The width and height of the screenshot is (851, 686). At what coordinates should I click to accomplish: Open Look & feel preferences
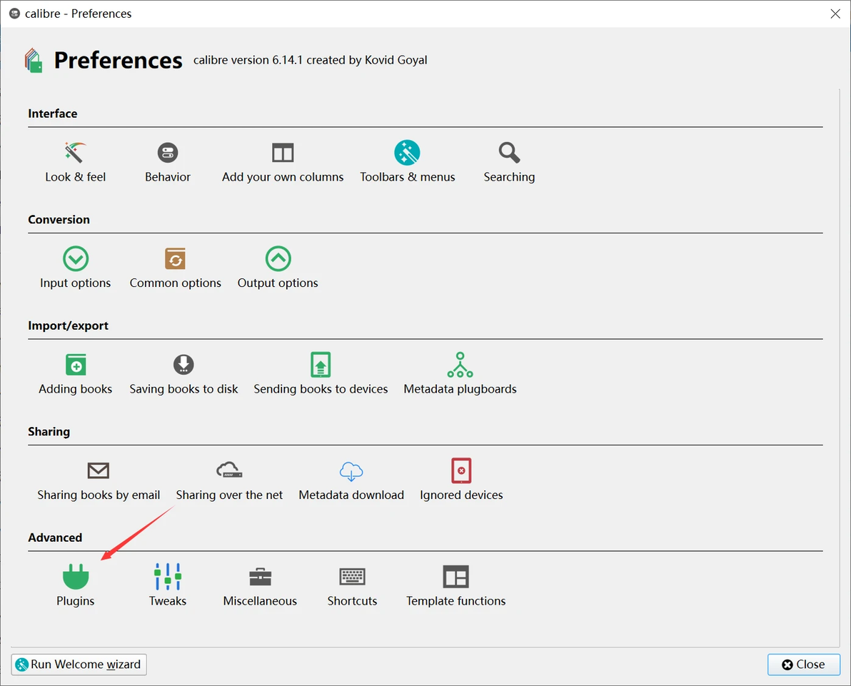pyautogui.click(x=76, y=162)
